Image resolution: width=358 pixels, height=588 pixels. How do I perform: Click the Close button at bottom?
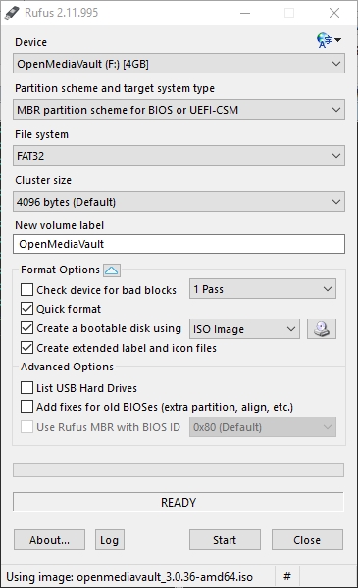coord(307,540)
